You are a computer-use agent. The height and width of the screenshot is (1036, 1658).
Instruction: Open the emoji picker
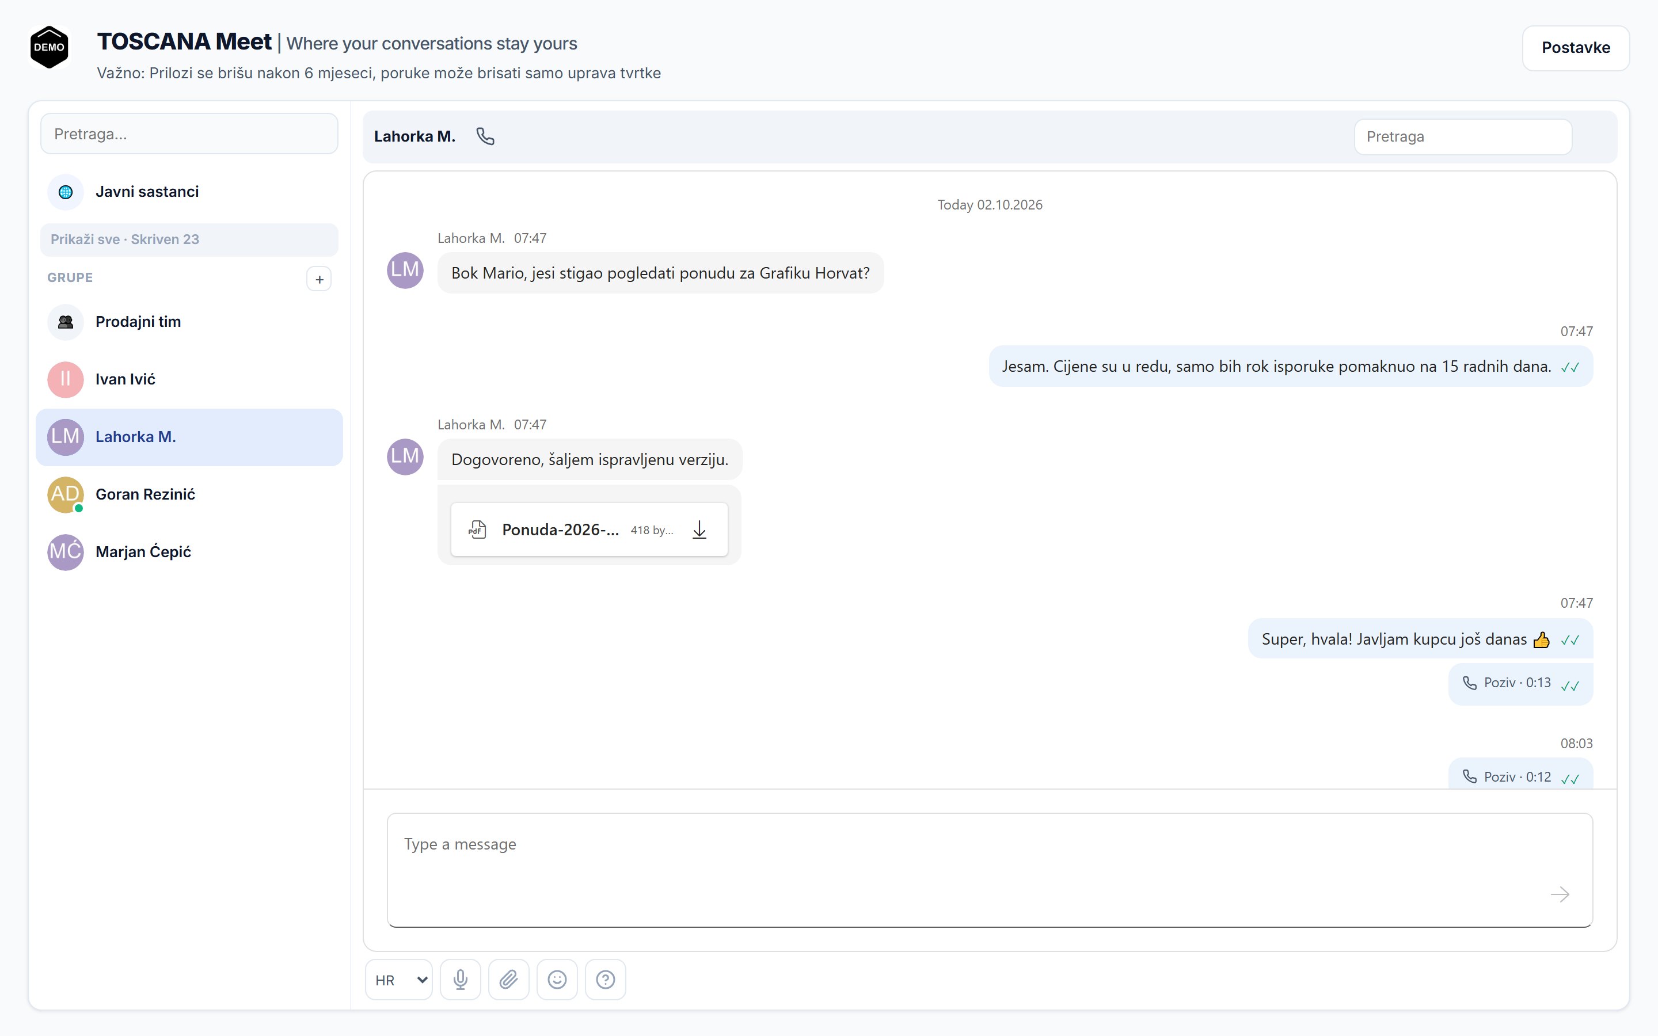coord(557,980)
